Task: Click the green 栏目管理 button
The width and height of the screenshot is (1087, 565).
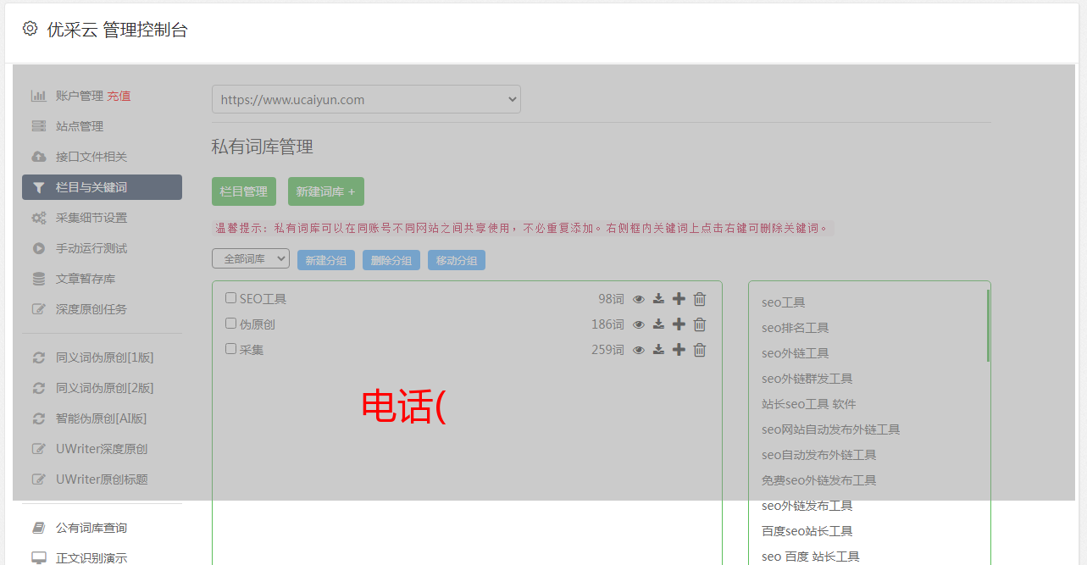Action: [244, 191]
